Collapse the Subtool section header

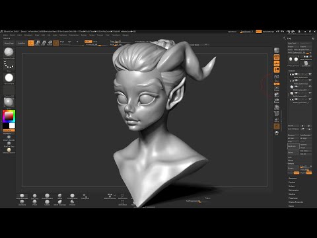(291, 71)
